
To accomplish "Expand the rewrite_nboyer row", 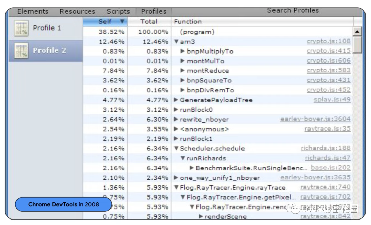I will coord(176,119).
